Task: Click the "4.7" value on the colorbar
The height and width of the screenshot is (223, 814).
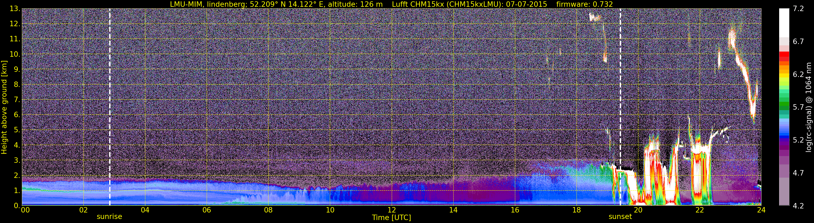Action: 798,173
